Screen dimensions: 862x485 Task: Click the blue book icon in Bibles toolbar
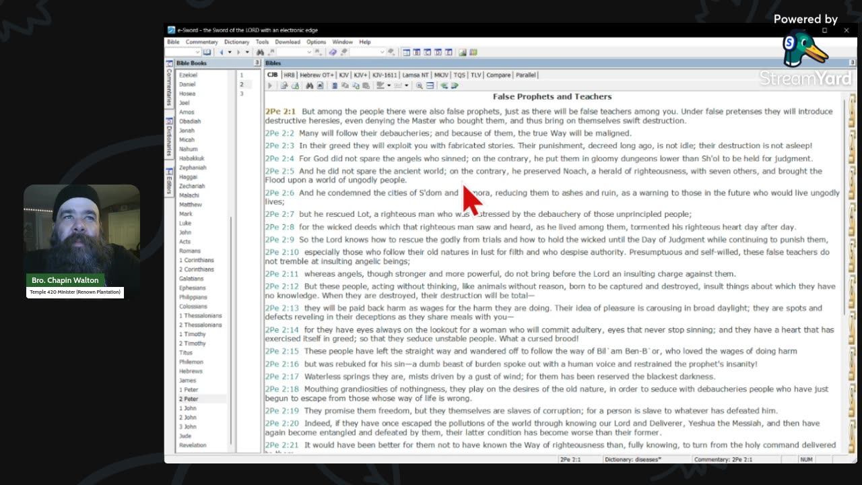(x=335, y=86)
